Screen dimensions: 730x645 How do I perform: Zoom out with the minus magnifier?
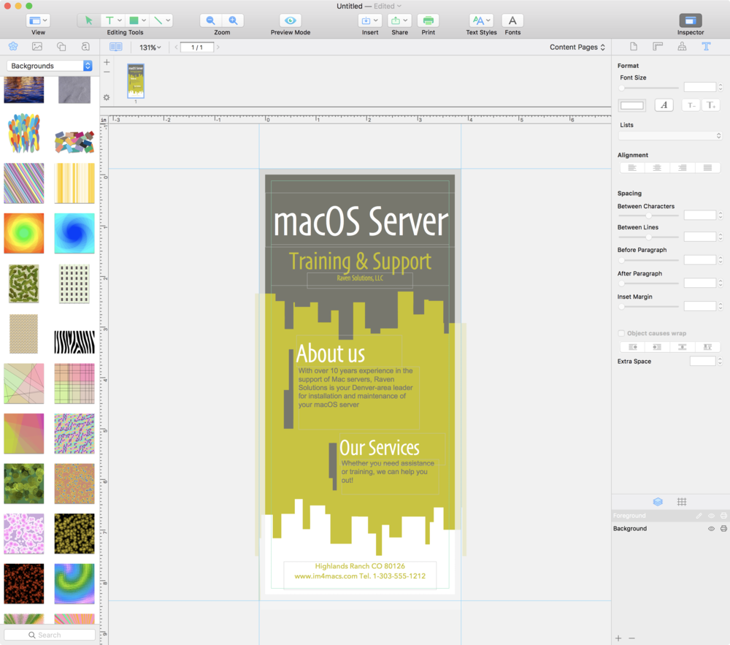point(210,20)
